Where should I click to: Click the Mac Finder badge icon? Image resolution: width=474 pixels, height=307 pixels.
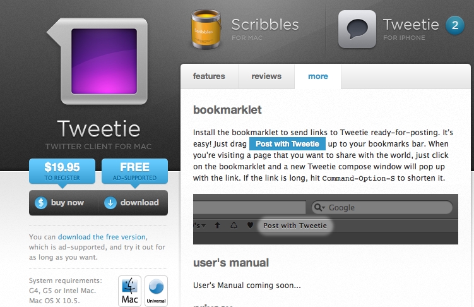[129, 291]
